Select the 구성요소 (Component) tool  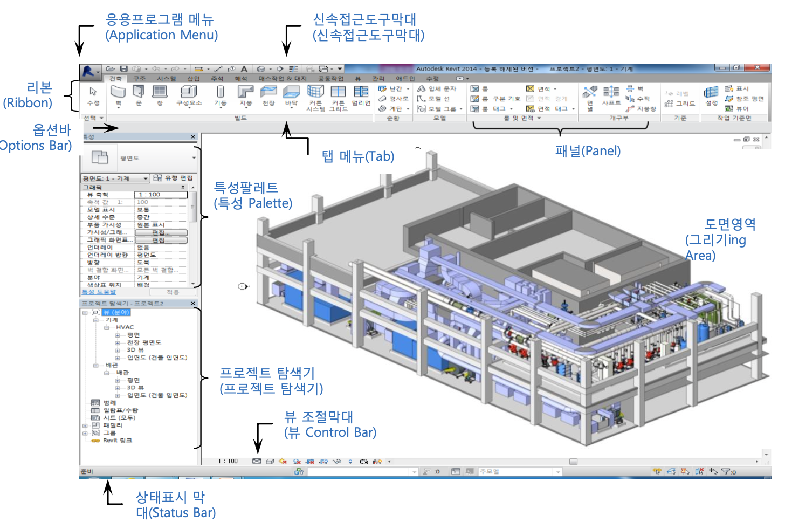pos(189,96)
